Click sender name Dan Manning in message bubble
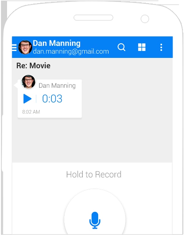Screen dimensions: 184x235 click(x=57, y=86)
